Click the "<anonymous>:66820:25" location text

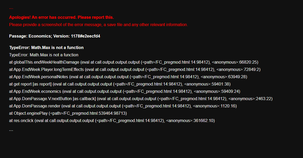pyautogui.click(x=235, y=62)
